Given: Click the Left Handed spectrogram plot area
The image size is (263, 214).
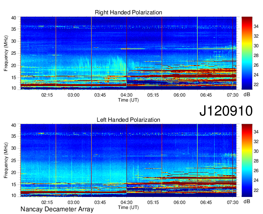Looking at the screenshot, I should coord(128,160).
